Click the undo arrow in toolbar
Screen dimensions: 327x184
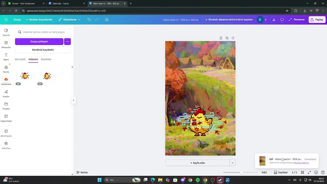pos(89,20)
